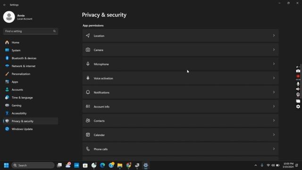Toggle the recorder's microphone icon
The image size is (302, 170).
click(298, 84)
